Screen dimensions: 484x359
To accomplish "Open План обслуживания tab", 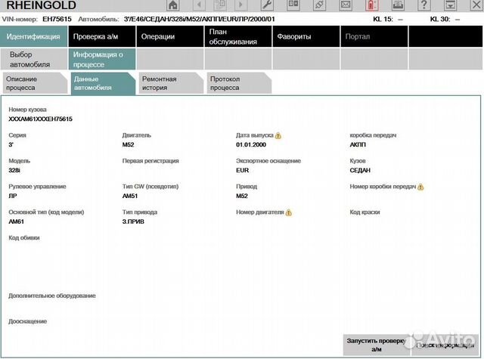I will (238, 36).
